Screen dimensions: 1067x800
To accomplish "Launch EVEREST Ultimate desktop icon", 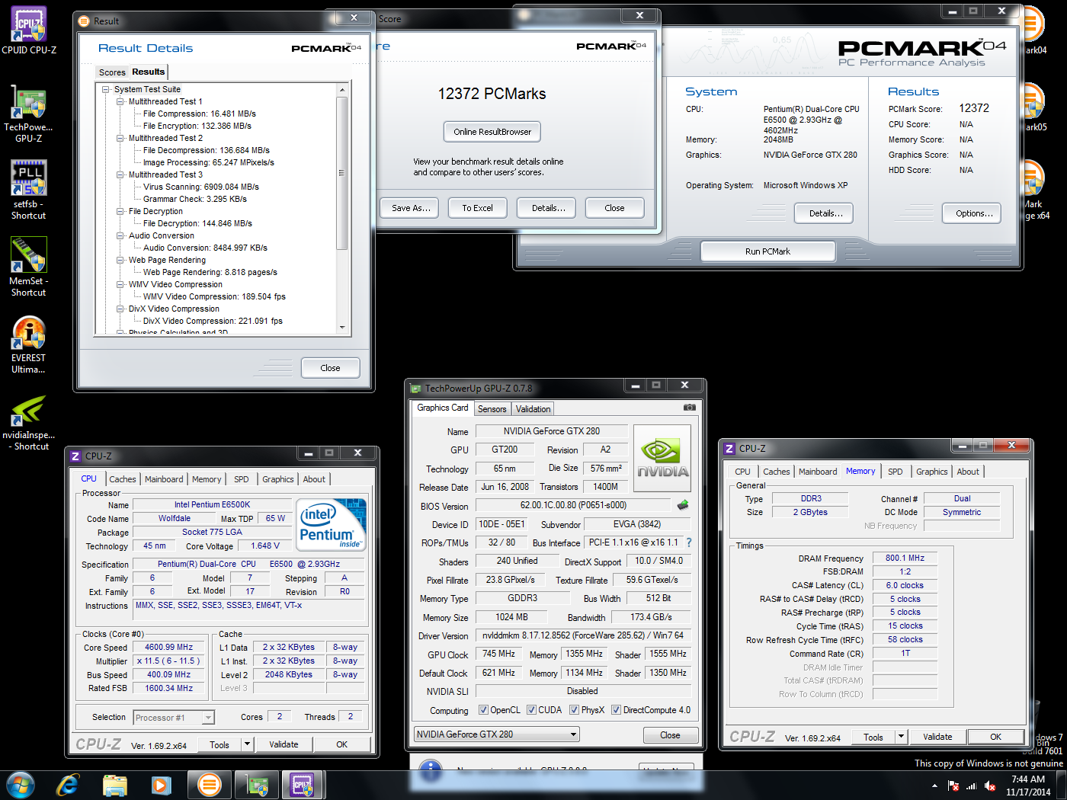I will 29,333.
